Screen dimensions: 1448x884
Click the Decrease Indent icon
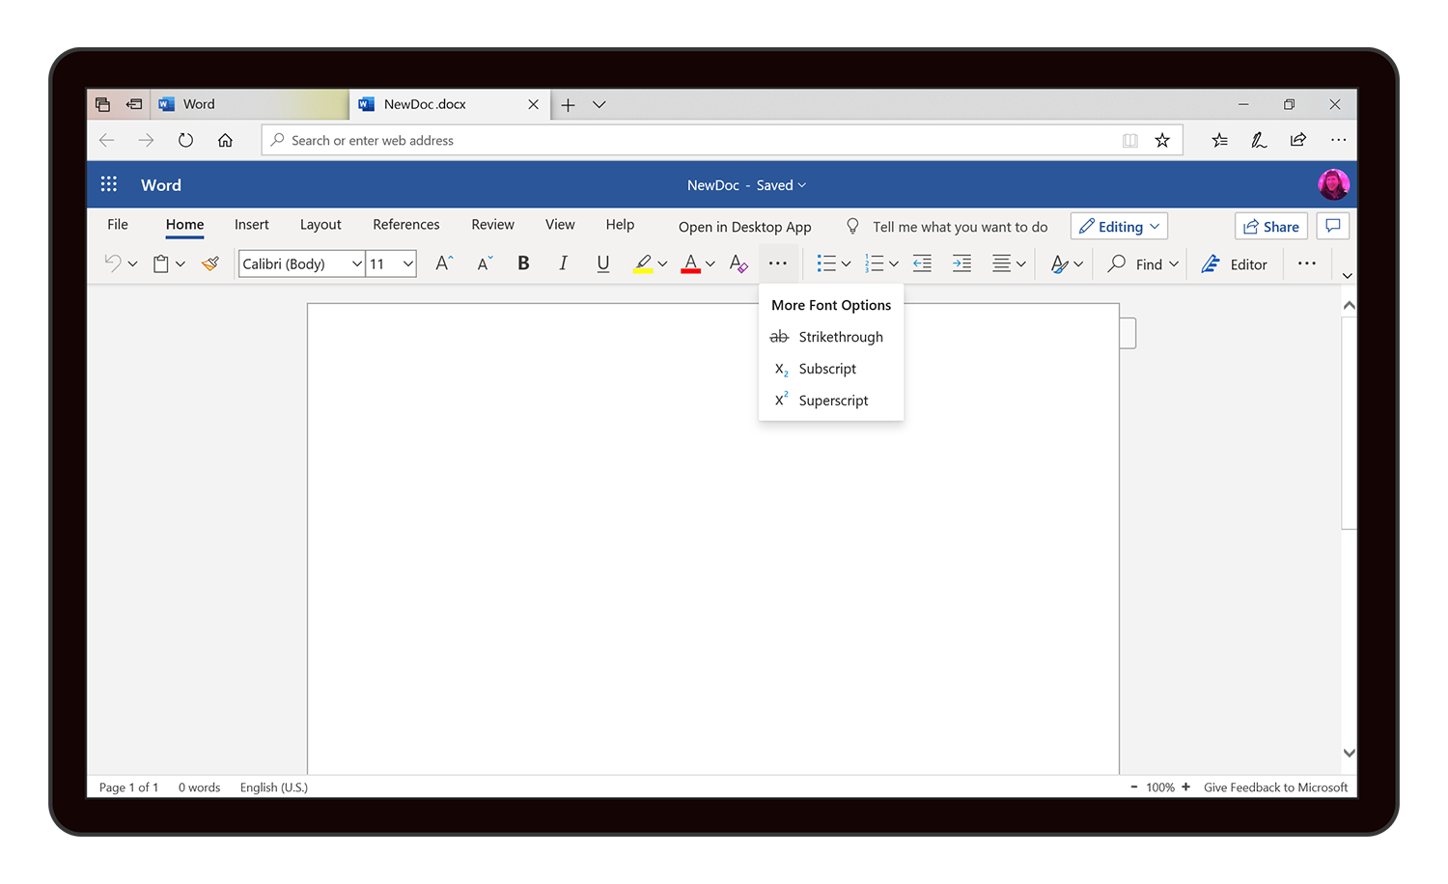(x=922, y=263)
